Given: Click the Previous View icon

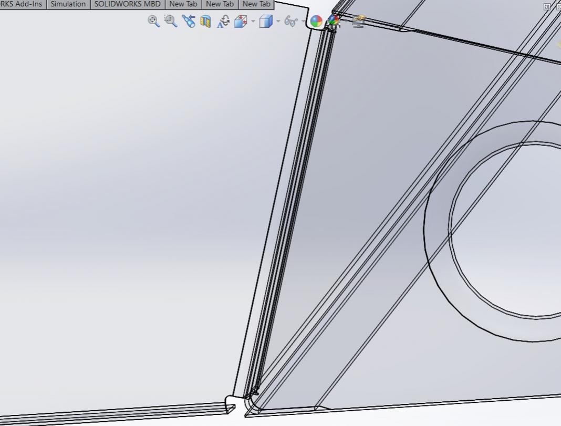Looking at the screenshot, I should coord(188,21).
